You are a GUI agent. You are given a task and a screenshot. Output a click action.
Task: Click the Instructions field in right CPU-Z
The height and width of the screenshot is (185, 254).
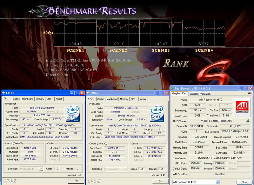[x=135, y=137]
